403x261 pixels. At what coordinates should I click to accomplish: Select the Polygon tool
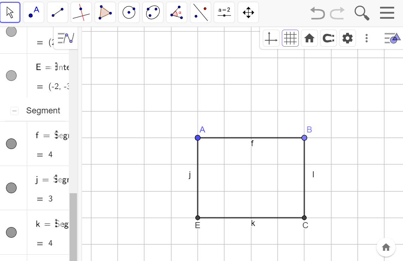coord(105,12)
